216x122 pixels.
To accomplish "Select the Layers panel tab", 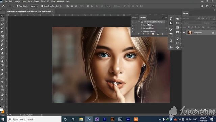I will tap(185, 13).
